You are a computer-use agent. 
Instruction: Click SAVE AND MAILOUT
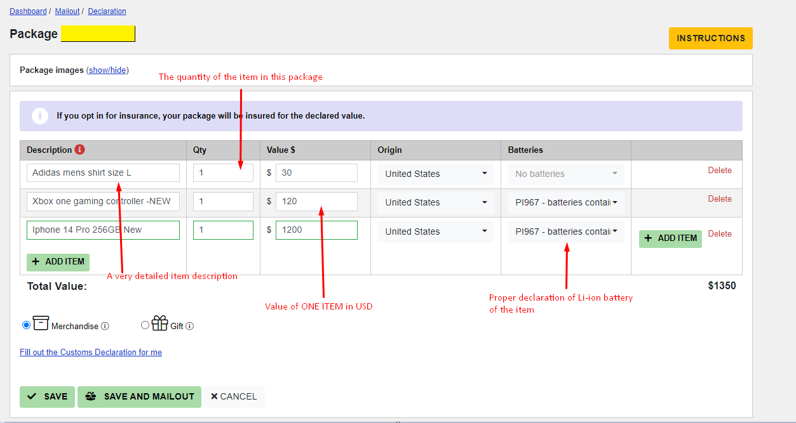[139, 396]
